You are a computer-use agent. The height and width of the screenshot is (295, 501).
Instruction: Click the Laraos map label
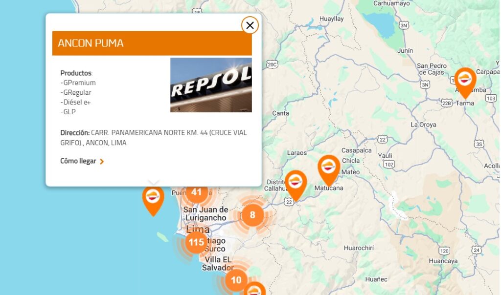pos(297,153)
